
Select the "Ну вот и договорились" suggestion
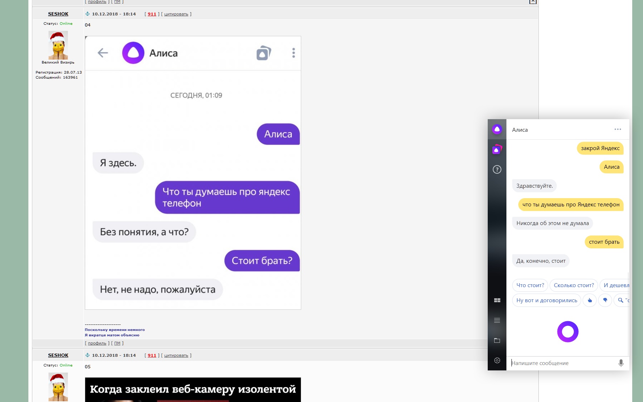pyautogui.click(x=547, y=300)
